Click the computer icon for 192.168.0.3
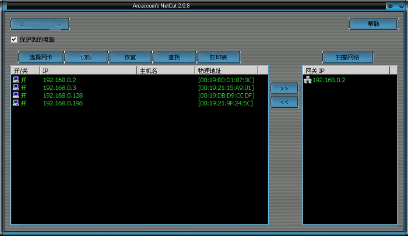This screenshot has height=240, width=408. (15, 87)
